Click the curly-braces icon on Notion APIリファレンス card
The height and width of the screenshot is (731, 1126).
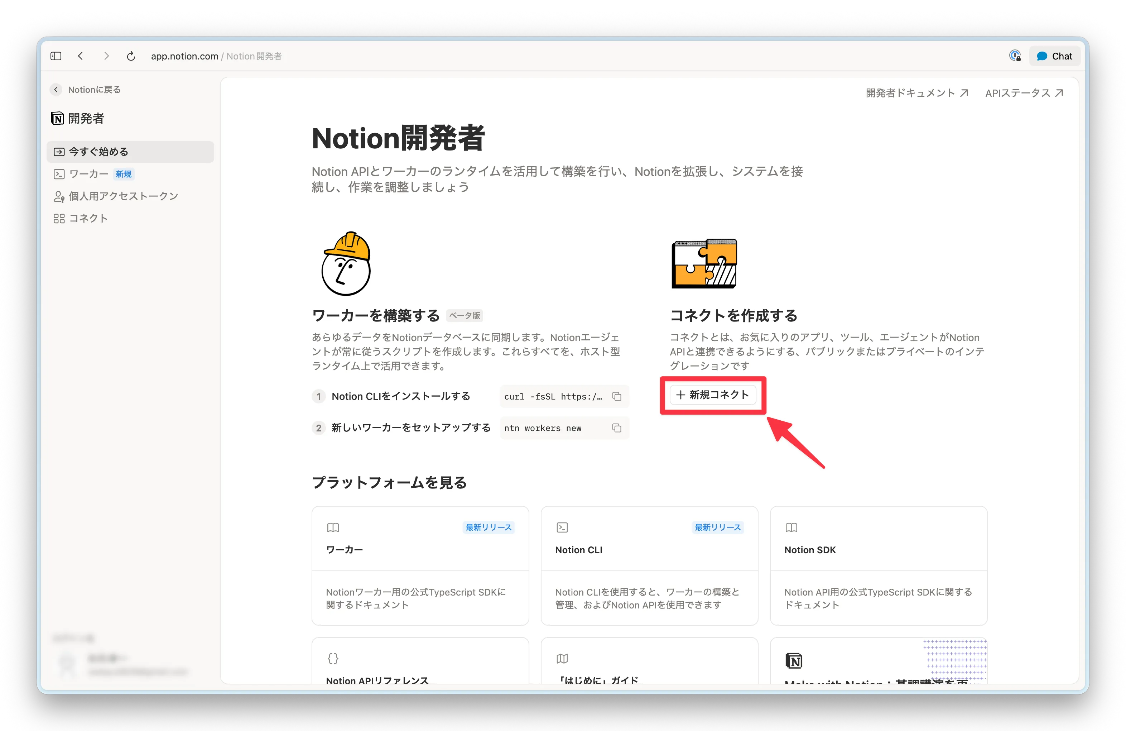[x=333, y=658]
